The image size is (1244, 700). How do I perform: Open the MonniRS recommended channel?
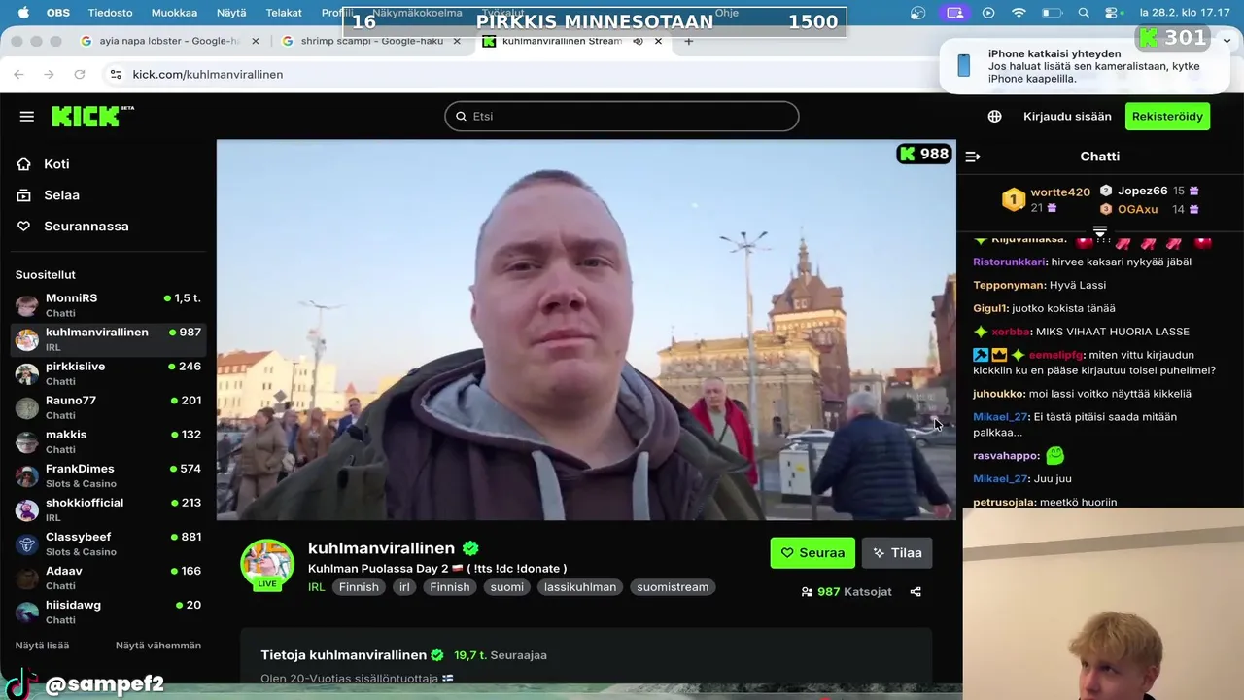pyautogui.click(x=108, y=305)
